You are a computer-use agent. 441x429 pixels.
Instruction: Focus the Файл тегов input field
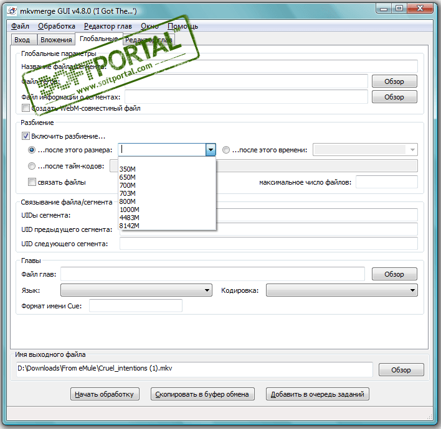(246, 81)
